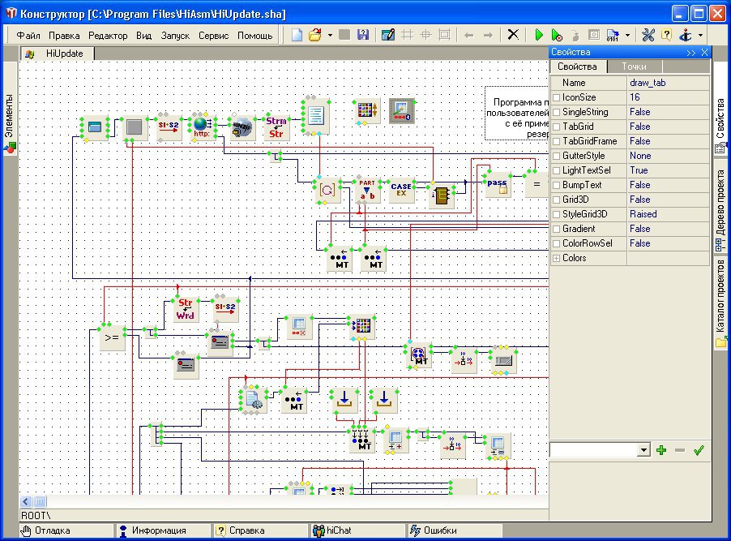
Task: Toggle the Gradient property checkbox
Action: pyautogui.click(x=556, y=229)
